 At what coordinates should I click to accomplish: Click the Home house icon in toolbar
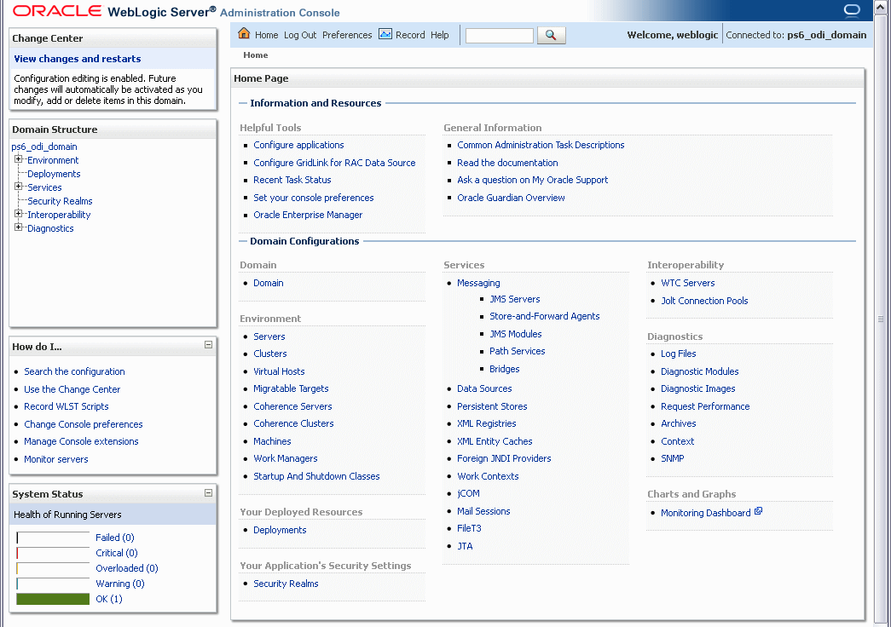coord(244,33)
